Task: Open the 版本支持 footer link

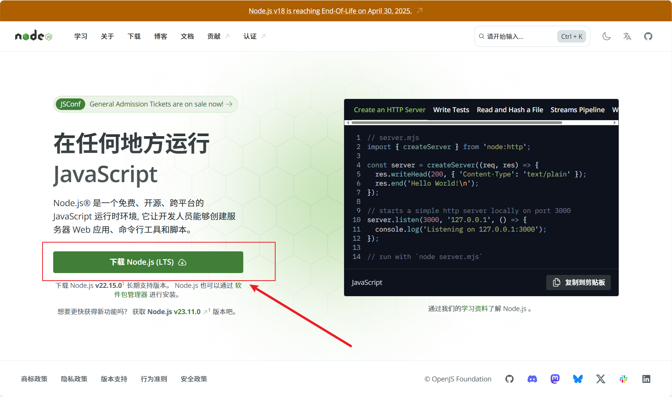Action: click(x=114, y=379)
